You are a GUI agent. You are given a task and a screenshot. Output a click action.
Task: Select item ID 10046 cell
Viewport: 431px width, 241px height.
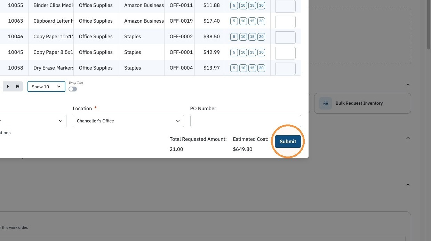click(x=16, y=37)
